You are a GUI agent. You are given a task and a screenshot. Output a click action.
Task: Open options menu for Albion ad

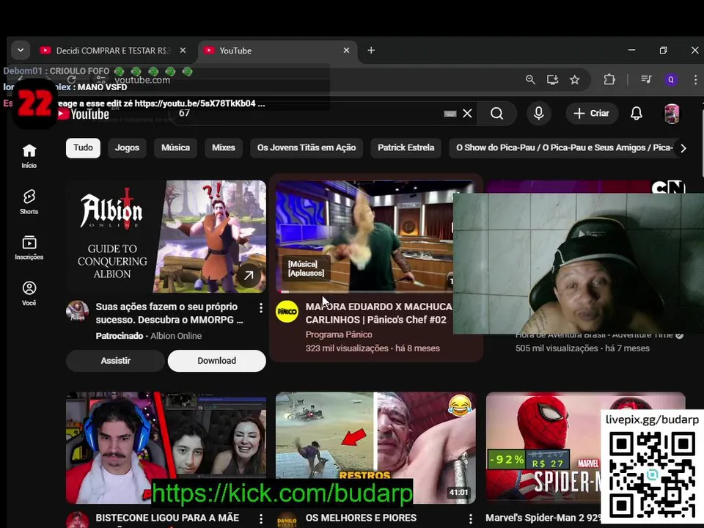261,307
